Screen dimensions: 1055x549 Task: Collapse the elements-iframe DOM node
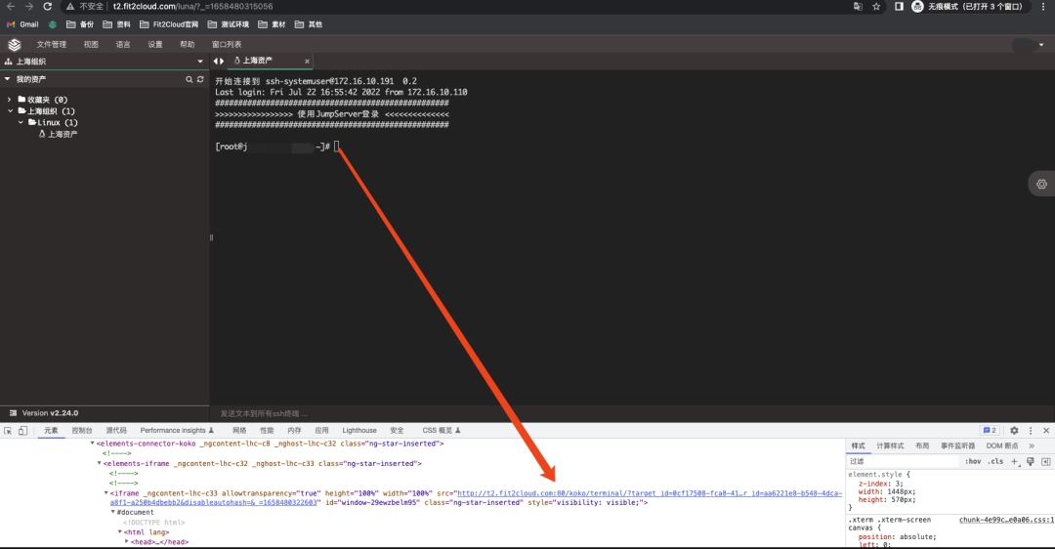99,464
